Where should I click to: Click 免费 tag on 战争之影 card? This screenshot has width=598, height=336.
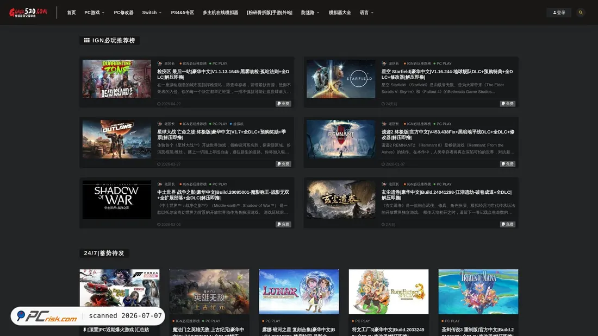point(283,224)
